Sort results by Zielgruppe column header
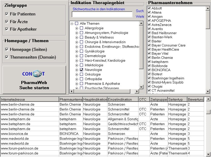Viewport: 211px width, 157px height. pyautogui.click(x=159, y=99)
